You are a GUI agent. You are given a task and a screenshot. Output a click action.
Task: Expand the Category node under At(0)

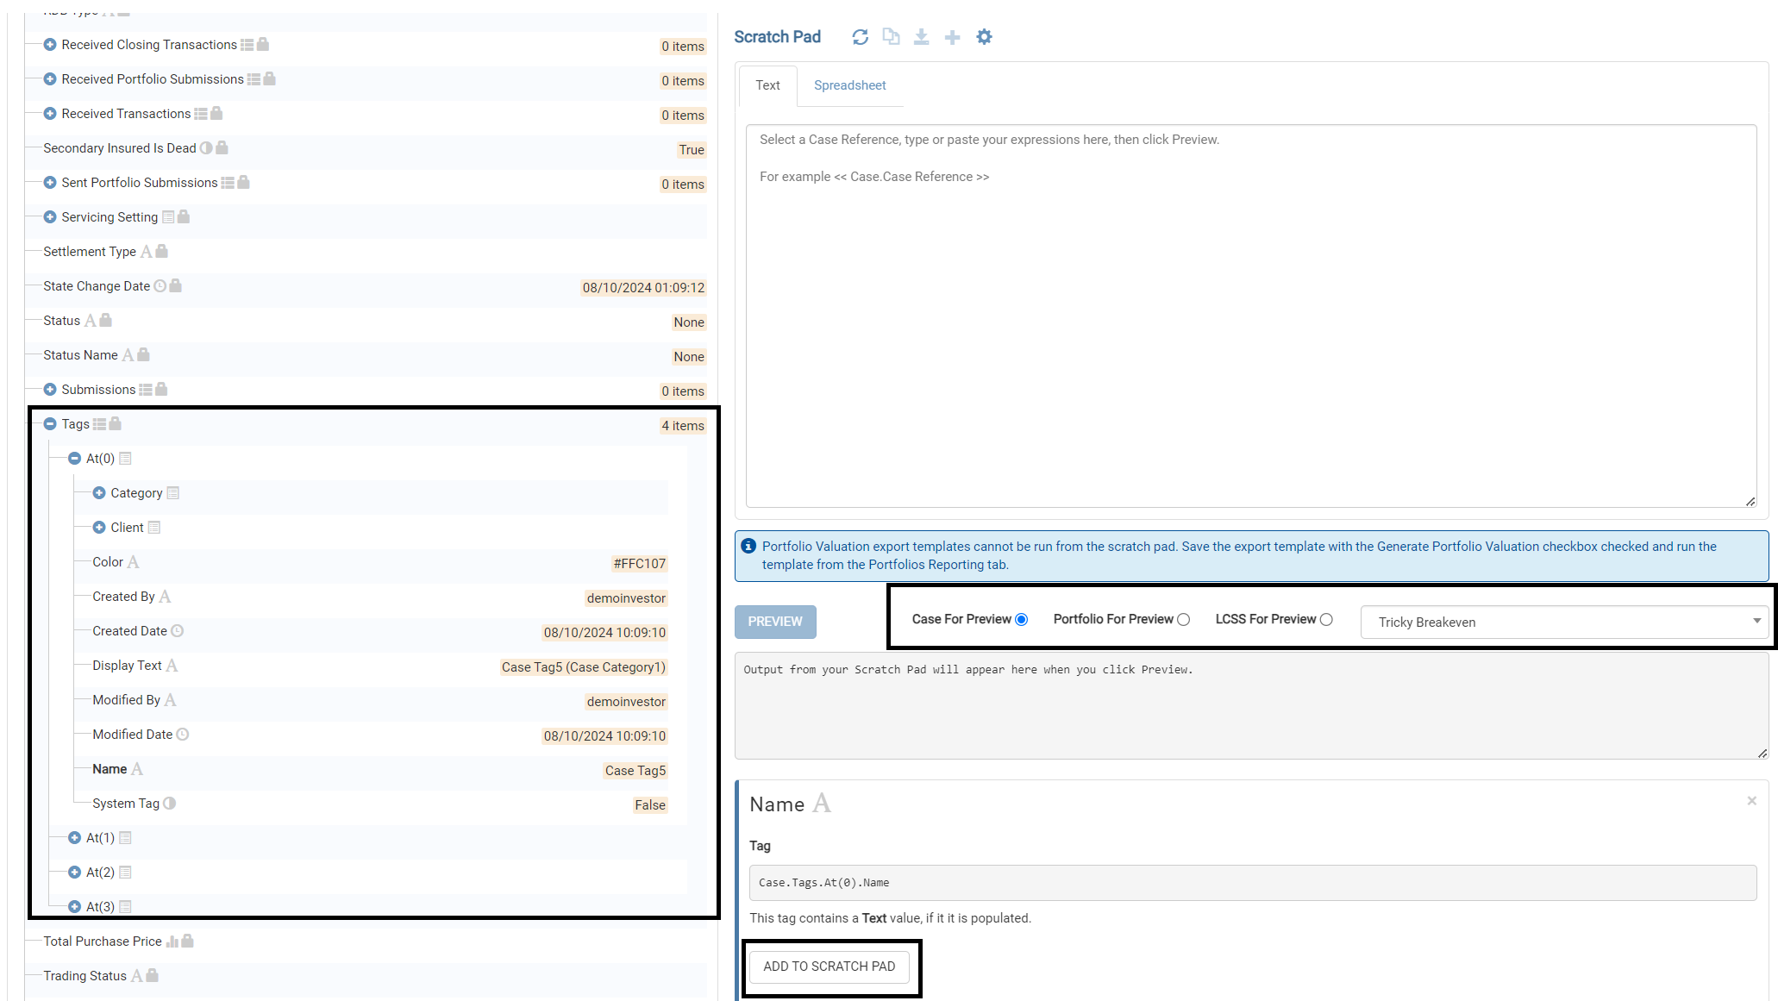click(99, 493)
